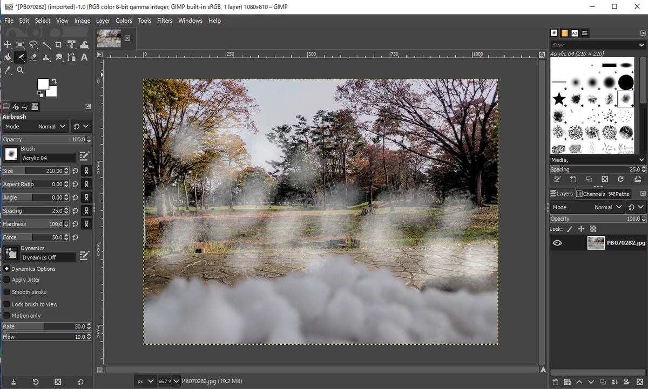Open layer Mode Normal dropdown
The image size is (648, 389).
588,207
